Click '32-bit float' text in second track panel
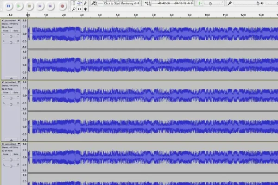Image resolution: width=278 pixels, height=185 pixels. pos(7,89)
